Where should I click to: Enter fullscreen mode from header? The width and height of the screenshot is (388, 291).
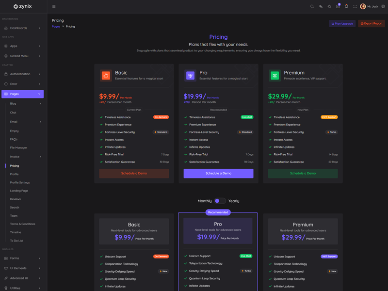tap(355, 6)
